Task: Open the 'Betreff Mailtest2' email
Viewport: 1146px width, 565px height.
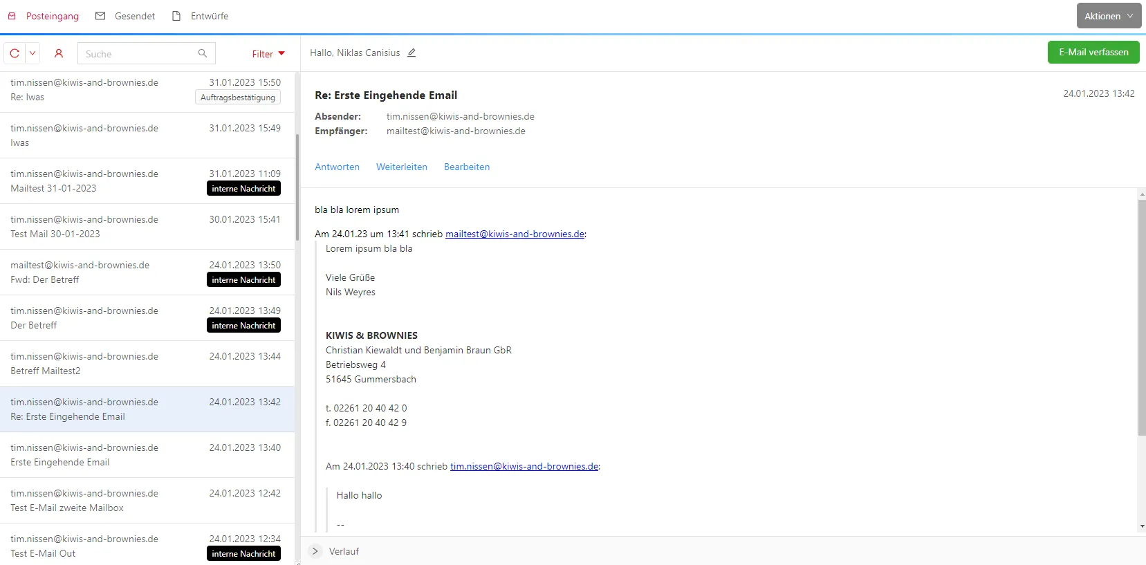Action: point(147,364)
